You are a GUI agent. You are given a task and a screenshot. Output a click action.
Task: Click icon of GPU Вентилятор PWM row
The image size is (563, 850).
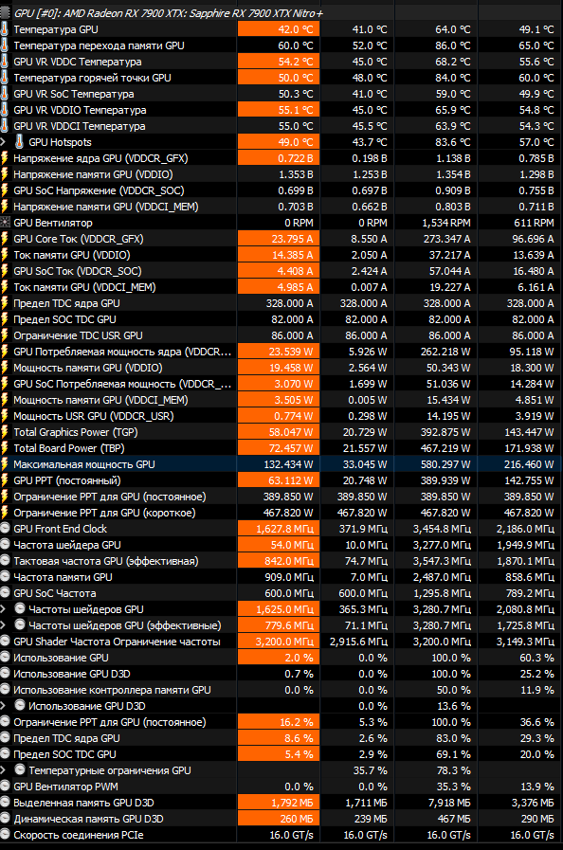point(5,787)
